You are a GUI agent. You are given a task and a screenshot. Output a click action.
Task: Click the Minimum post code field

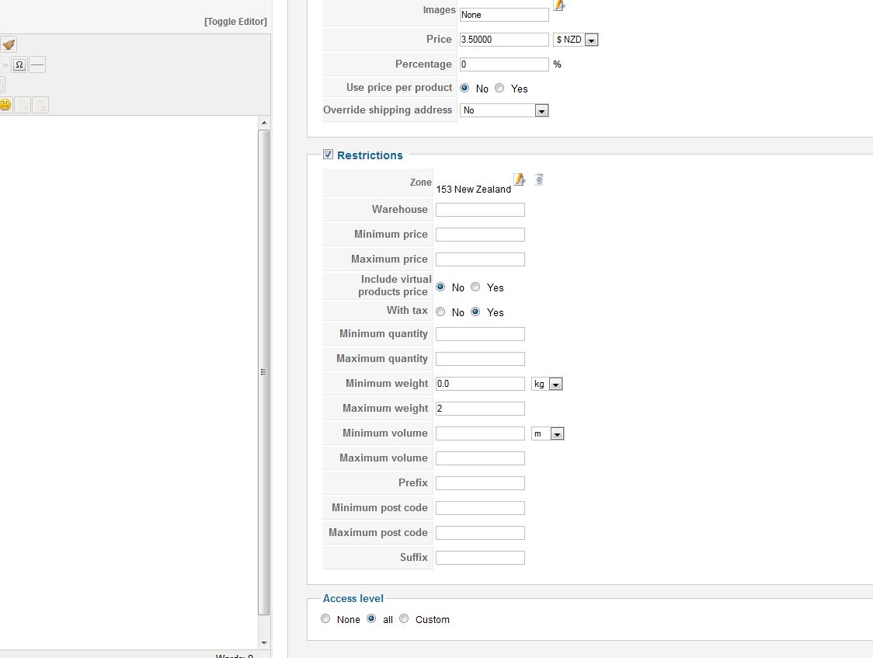click(480, 508)
